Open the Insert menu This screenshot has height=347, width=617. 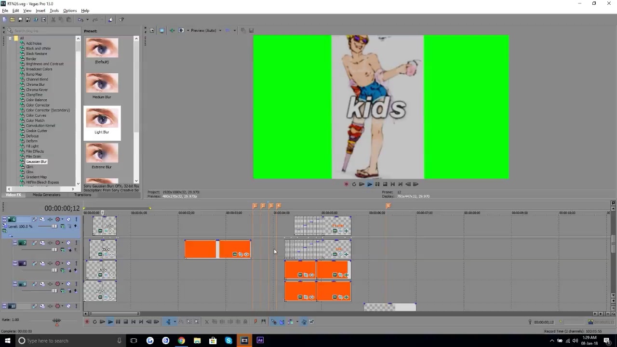40,11
